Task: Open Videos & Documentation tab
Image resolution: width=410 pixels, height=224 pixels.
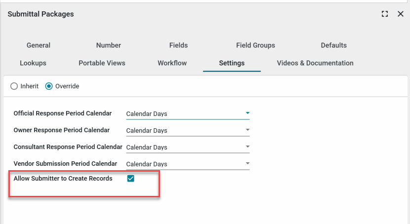Action: pos(315,63)
